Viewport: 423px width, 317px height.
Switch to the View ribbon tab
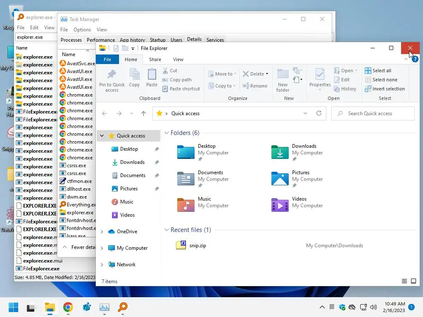pyautogui.click(x=178, y=59)
